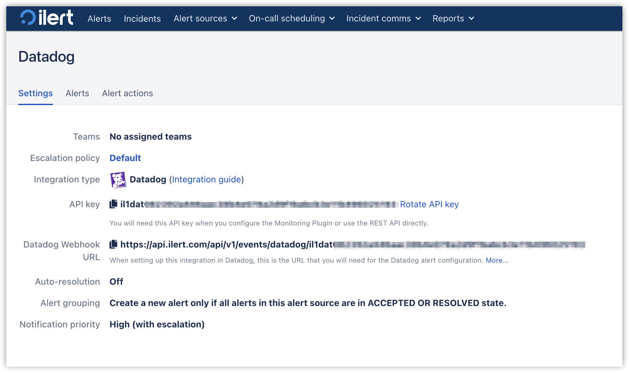Open the On-call scheduling menu

pyautogui.click(x=291, y=19)
